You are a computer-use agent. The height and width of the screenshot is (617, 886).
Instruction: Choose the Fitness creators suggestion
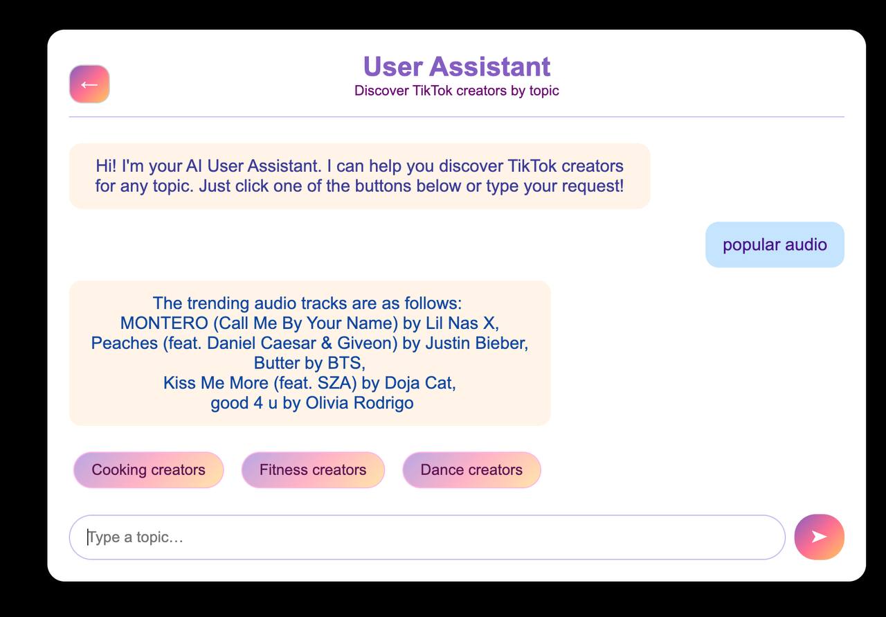(x=313, y=470)
